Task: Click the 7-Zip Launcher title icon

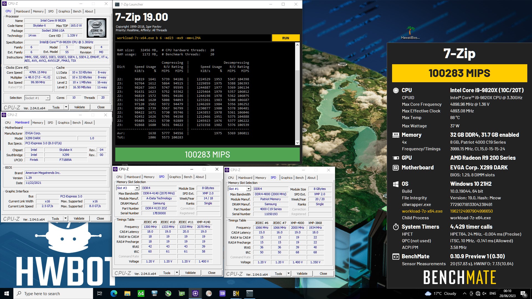Action: [x=117, y=4]
